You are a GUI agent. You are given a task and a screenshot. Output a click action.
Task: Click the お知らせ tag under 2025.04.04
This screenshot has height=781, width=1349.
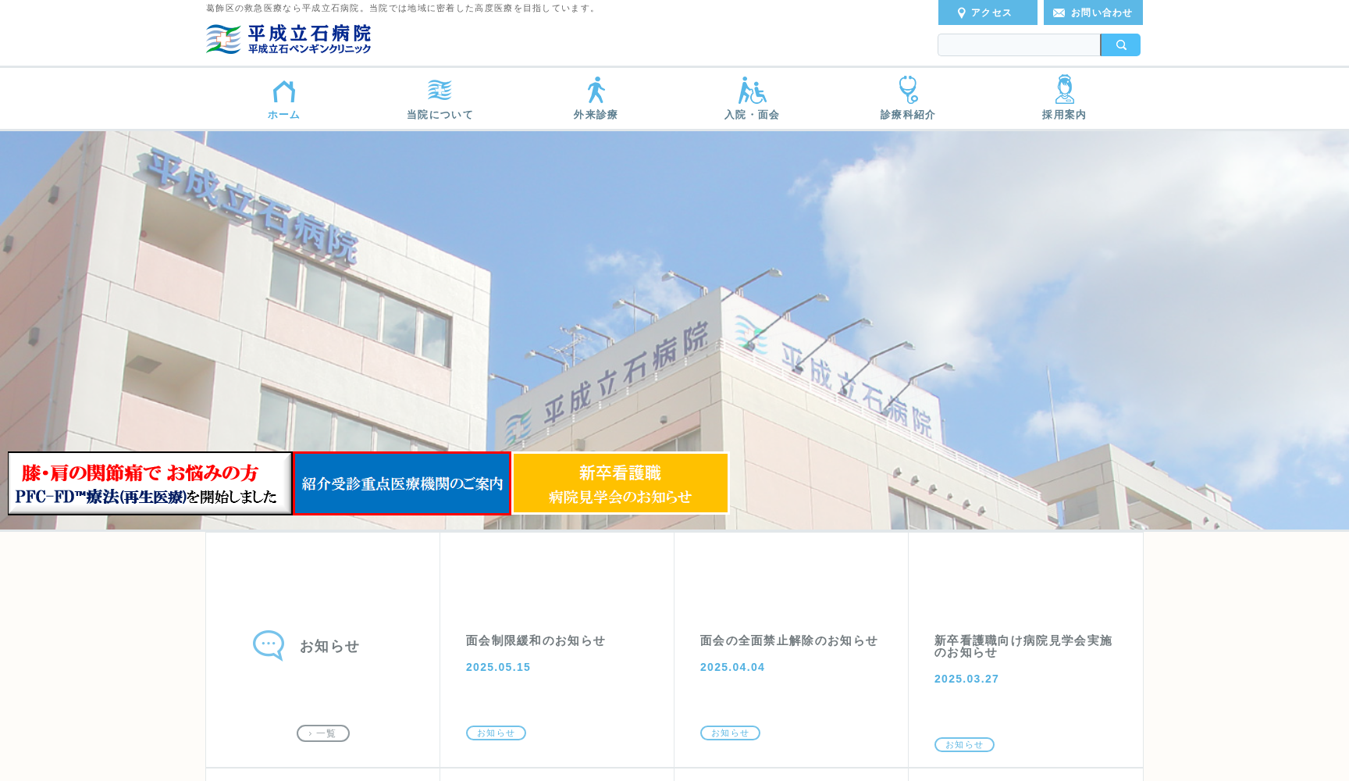point(730,733)
